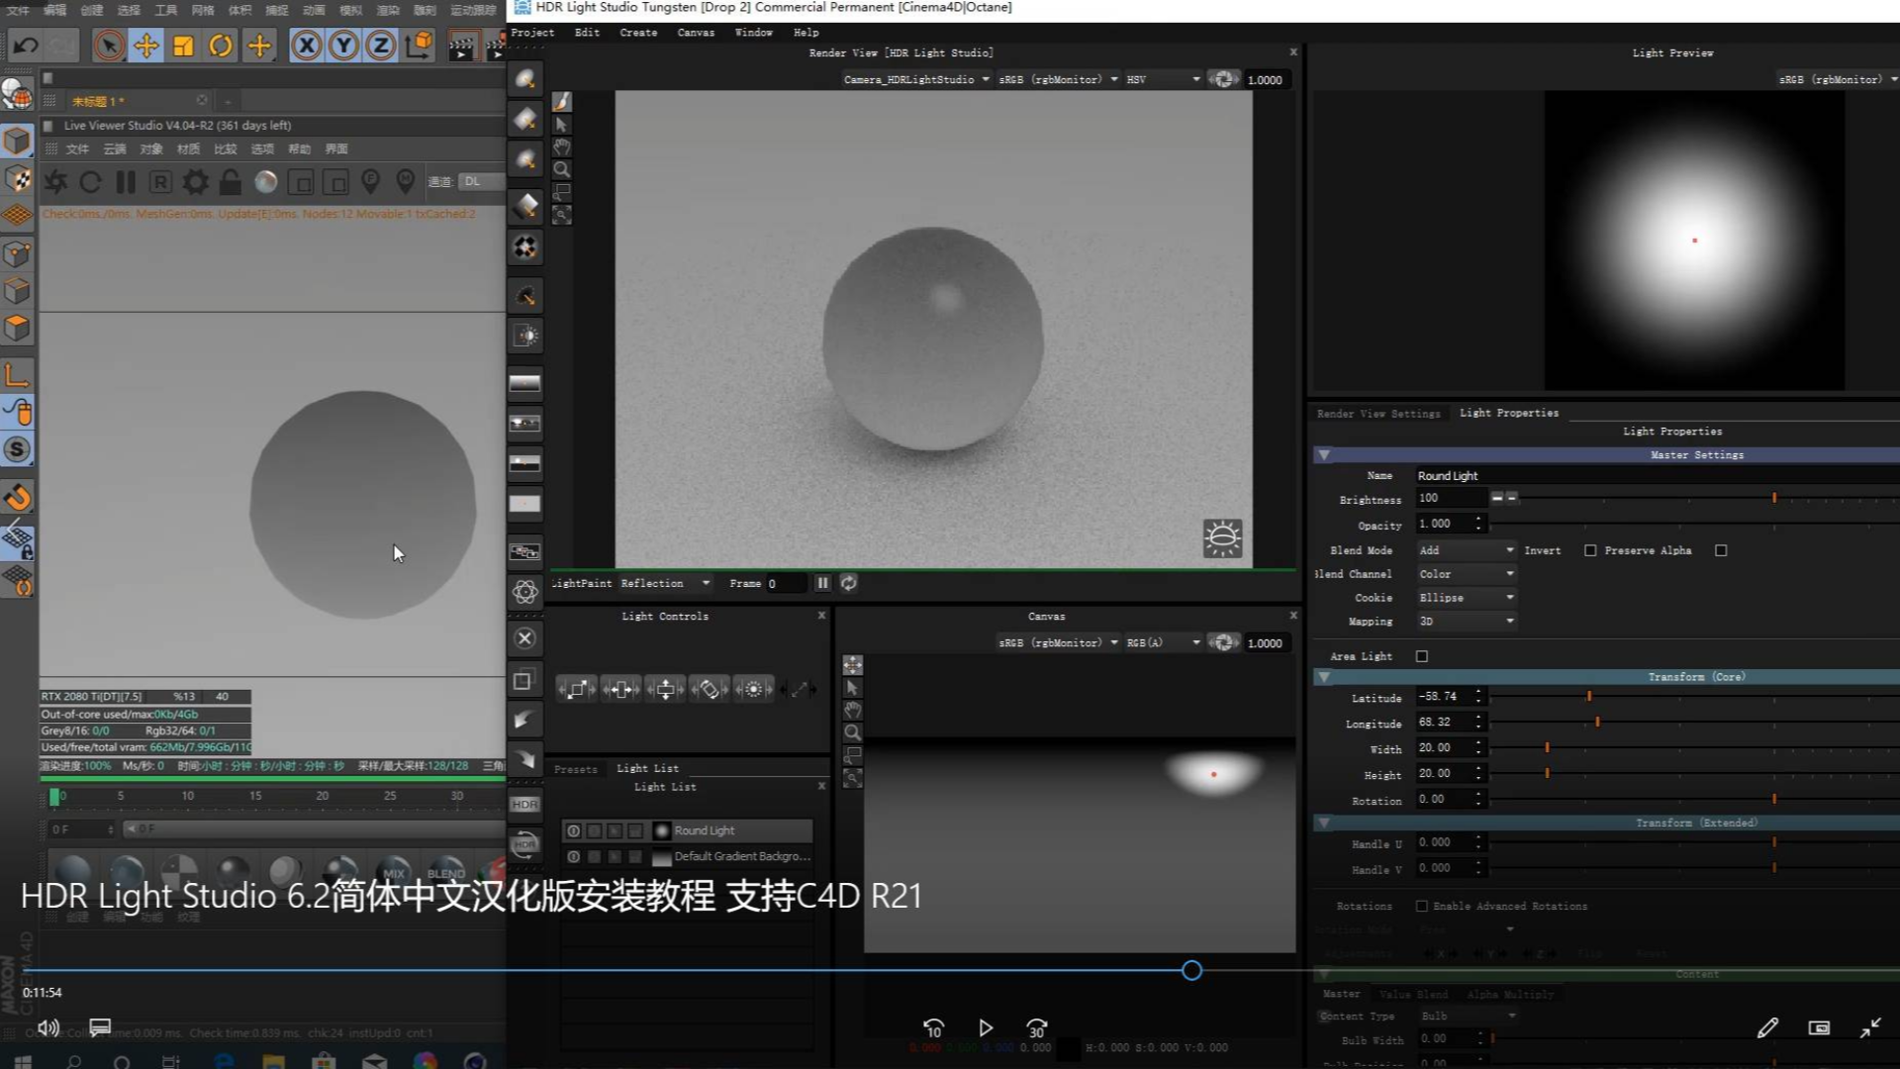Toggle the Preserve Alpha checkbox
Screen dimensions: 1900x1069
(1721, 550)
